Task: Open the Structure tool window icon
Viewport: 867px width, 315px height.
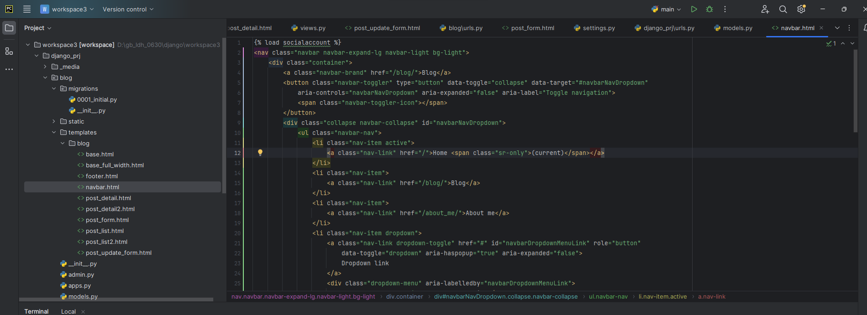Action: click(9, 51)
